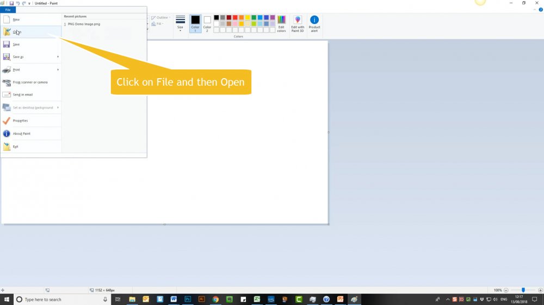This screenshot has height=305, width=544.
Task: Click Print in the File menu
Action: 28,69
